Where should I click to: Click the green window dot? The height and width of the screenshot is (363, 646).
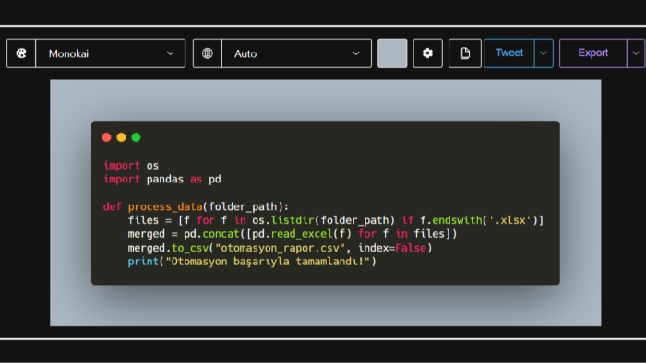coord(136,137)
